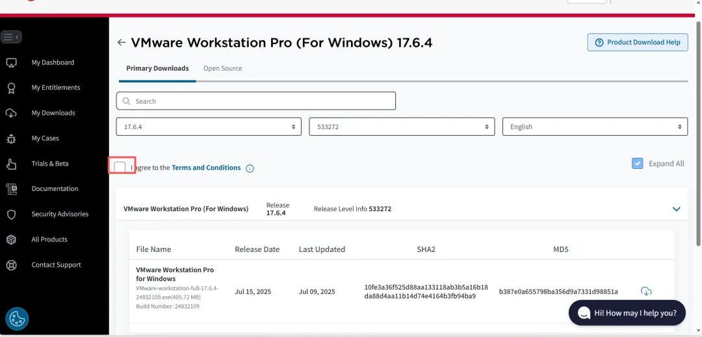Click the Security Advisories shield icon
The height and width of the screenshot is (337, 702).
11,214
